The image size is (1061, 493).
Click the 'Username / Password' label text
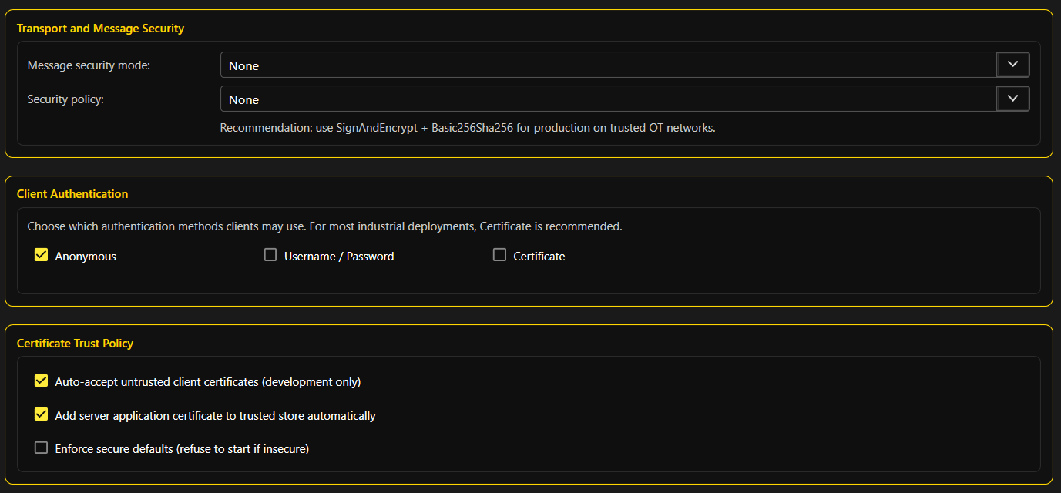click(x=339, y=257)
